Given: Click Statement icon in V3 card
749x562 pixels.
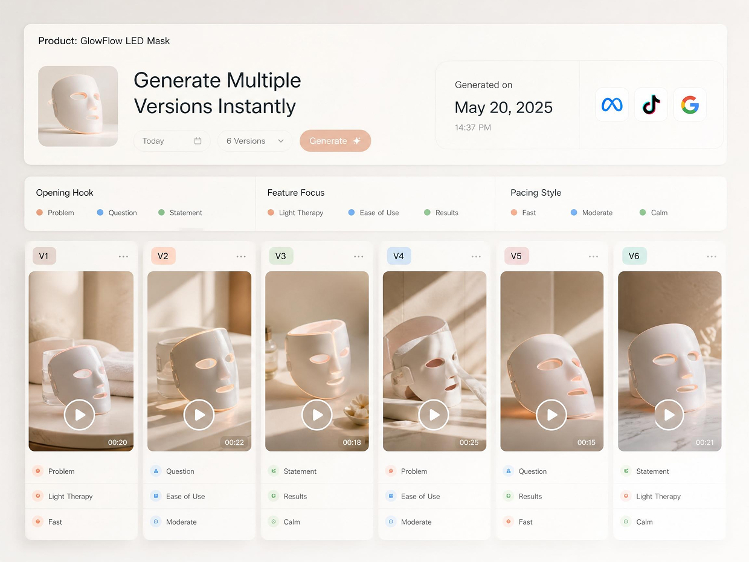Looking at the screenshot, I should (x=273, y=471).
